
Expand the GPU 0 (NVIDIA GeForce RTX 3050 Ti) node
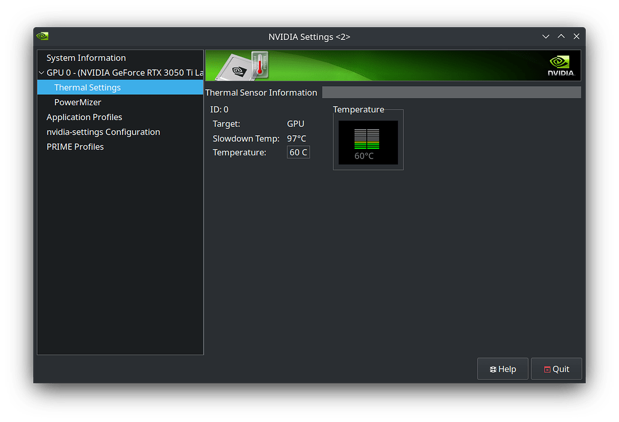[x=41, y=72]
